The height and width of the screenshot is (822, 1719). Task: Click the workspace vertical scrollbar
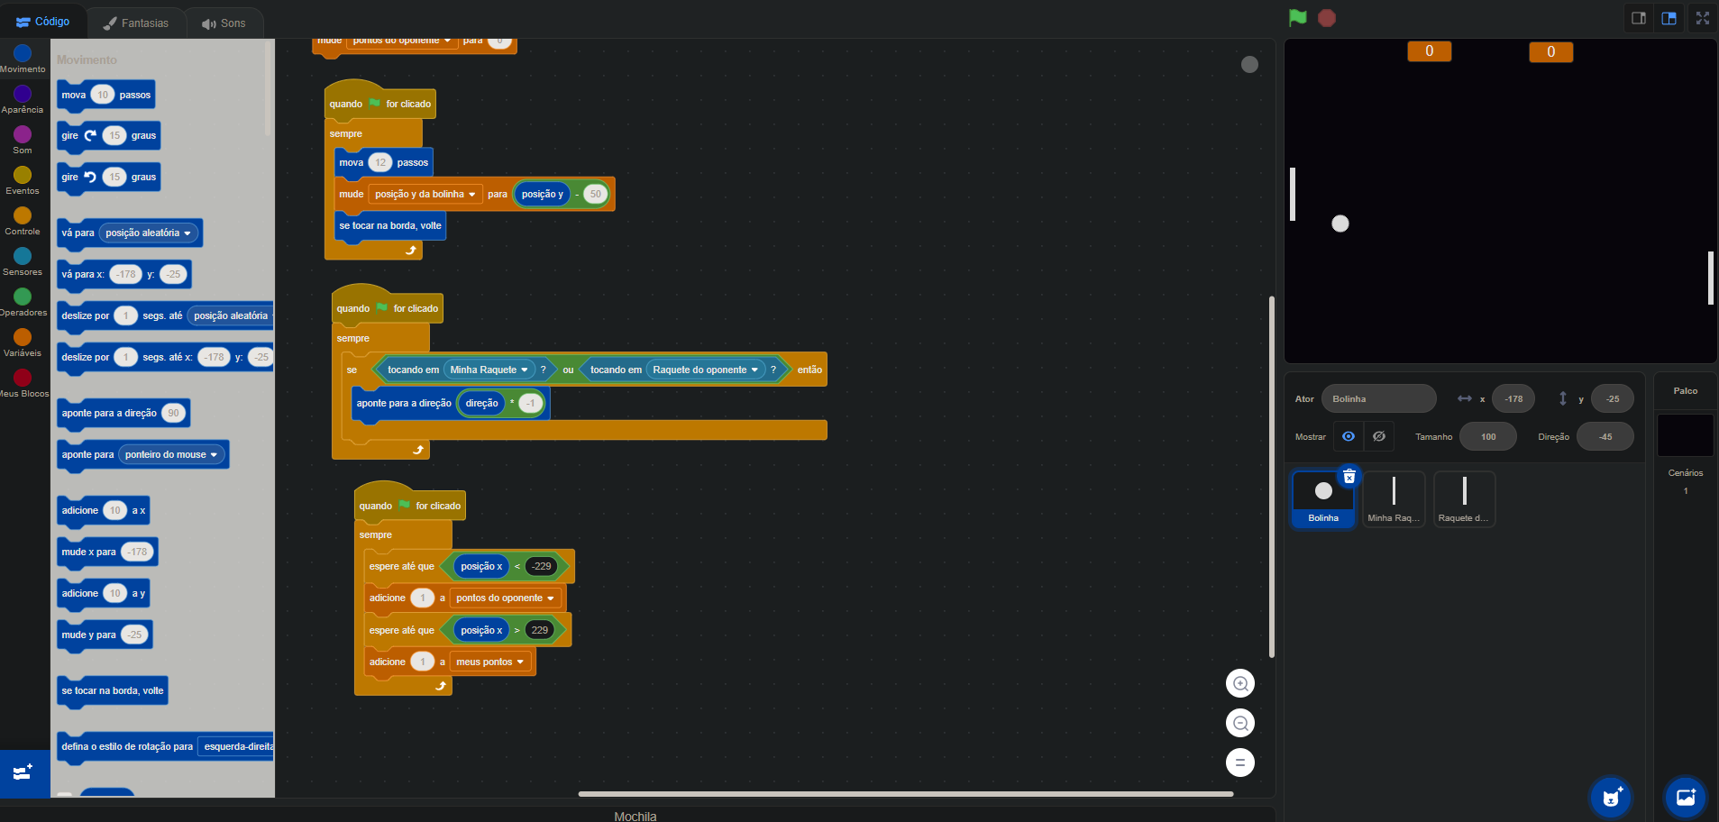[x=1271, y=477]
